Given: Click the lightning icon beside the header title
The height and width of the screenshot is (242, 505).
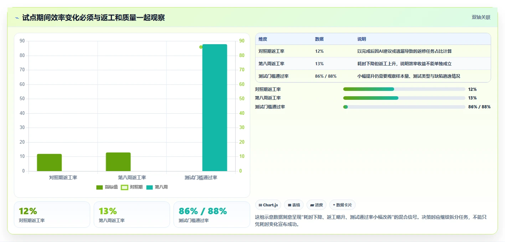Looking at the screenshot, I should coord(17,18).
